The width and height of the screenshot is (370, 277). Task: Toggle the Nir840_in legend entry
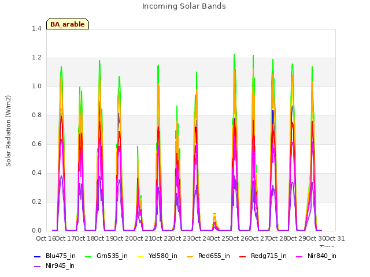316,256
